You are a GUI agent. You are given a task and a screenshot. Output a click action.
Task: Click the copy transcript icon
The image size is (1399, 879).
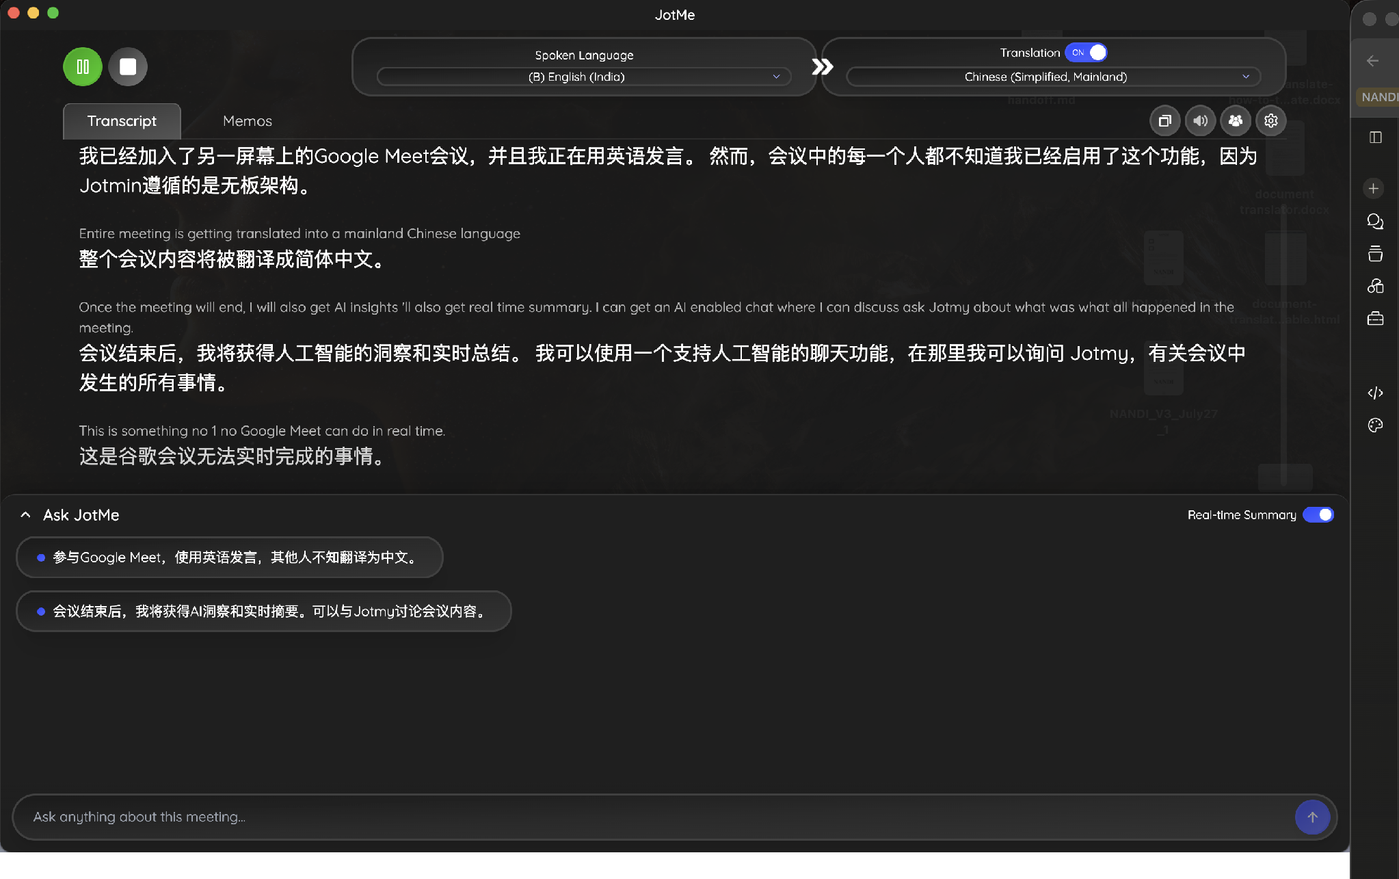pos(1164,121)
